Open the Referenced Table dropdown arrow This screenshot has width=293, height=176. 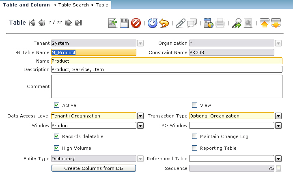[278, 159]
